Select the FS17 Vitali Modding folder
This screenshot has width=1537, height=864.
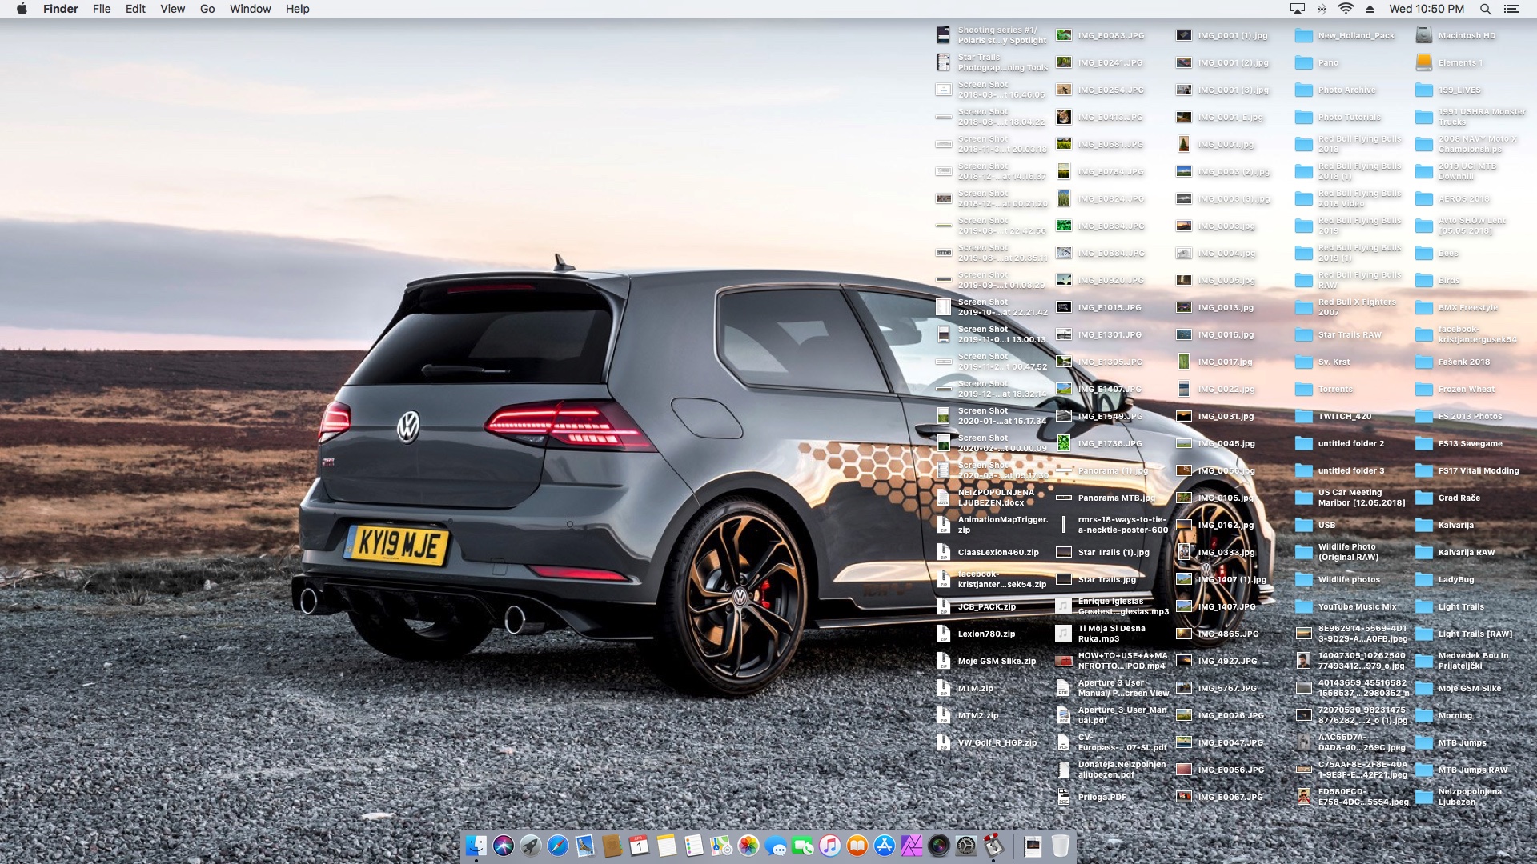[x=1467, y=470]
